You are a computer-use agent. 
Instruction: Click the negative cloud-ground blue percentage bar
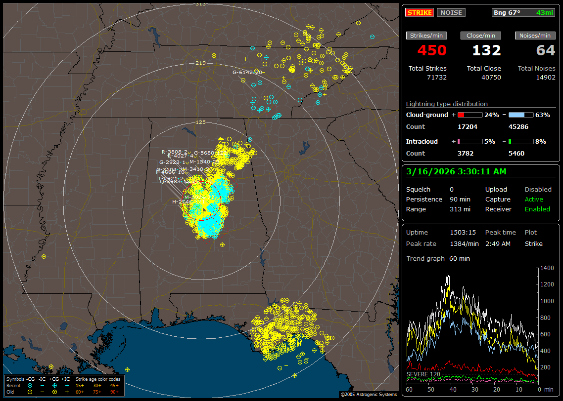[x=521, y=115]
